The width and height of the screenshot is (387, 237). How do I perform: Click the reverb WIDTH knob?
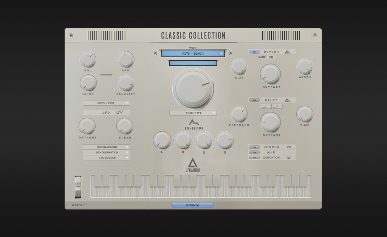305,66
